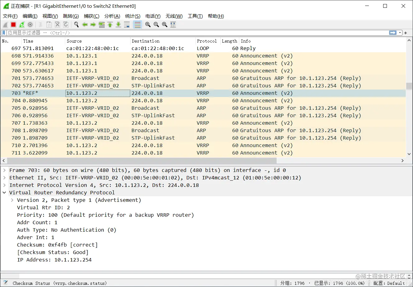413x287 pixels.
Task: Jump to the last packet
Action: 118,25
